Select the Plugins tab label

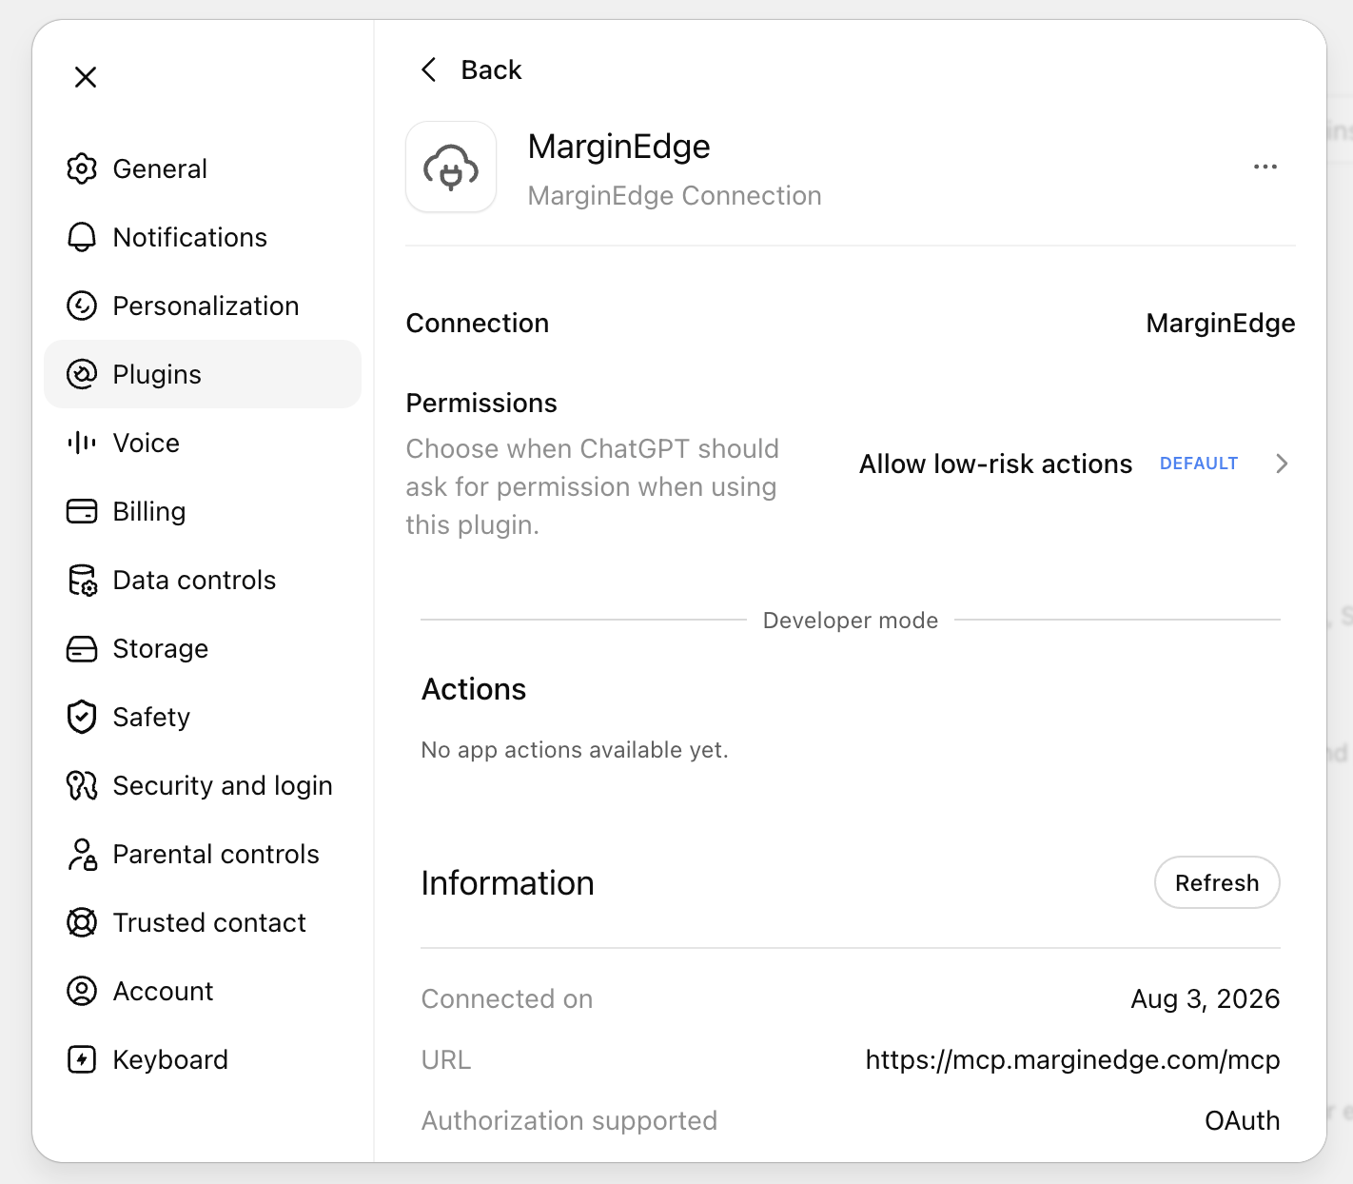[157, 375]
